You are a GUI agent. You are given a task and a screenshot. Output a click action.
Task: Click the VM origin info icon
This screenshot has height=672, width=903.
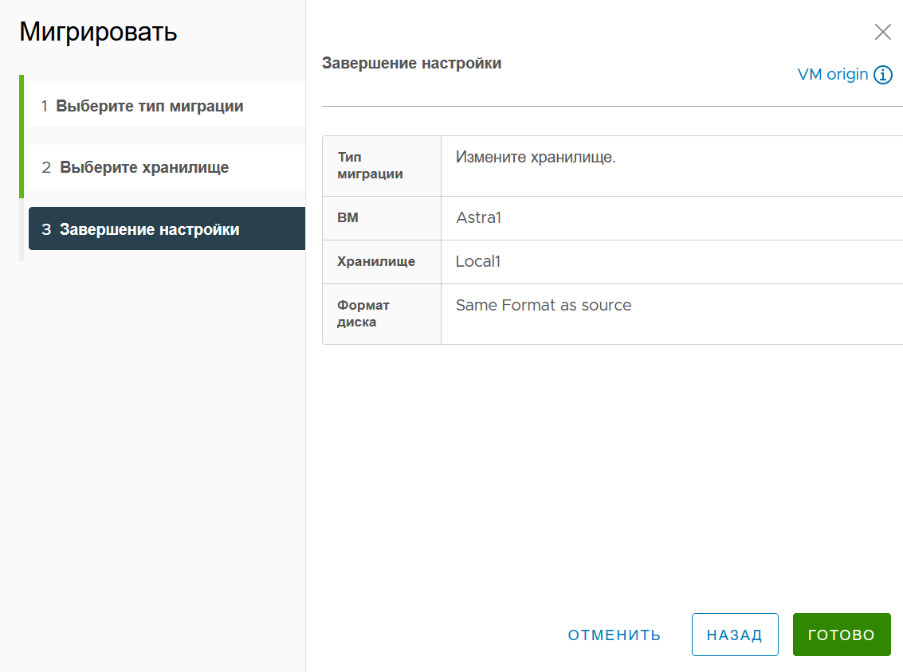[883, 75]
